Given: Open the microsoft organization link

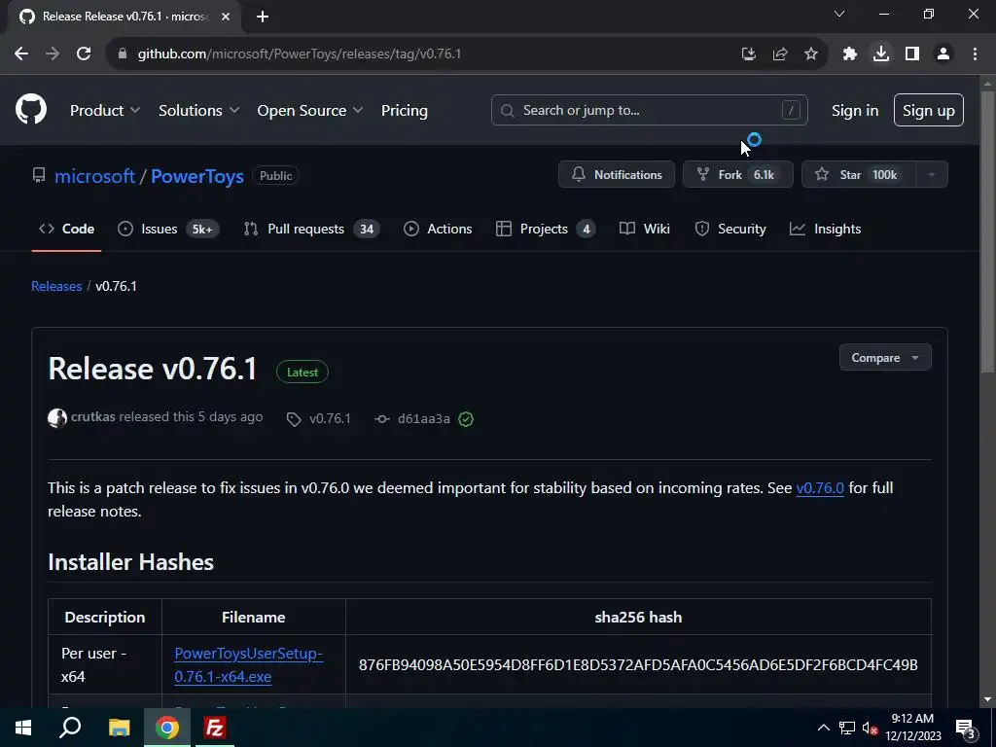Looking at the screenshot, I should point(94,176).
